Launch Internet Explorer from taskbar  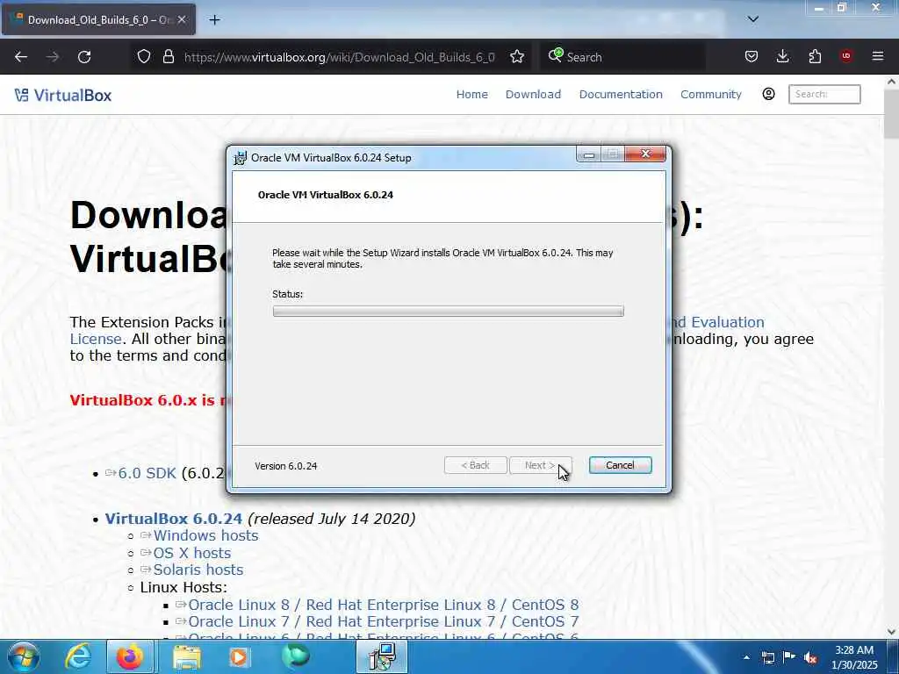[x=77, y=656]
